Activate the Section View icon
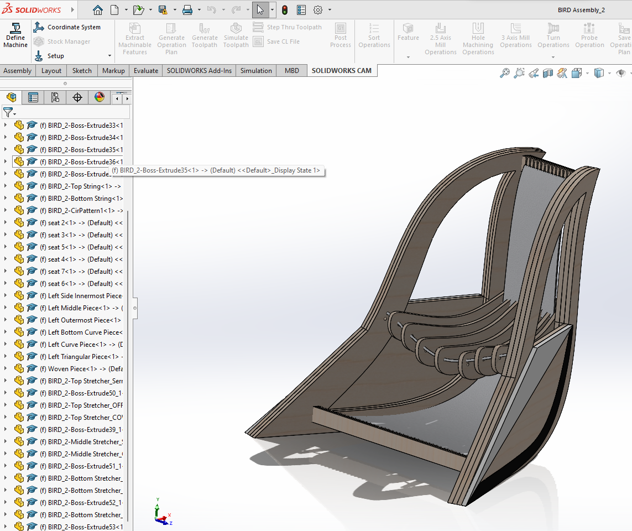This screenshot has width=632, height=531. coord(548,73)
